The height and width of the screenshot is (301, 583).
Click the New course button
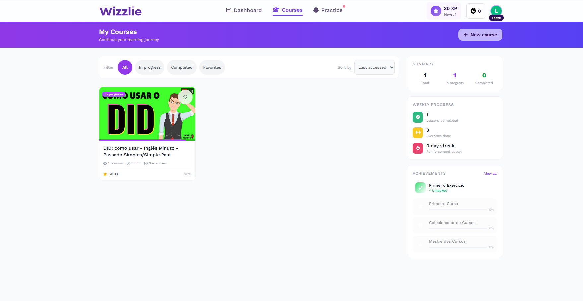[480, 34]
